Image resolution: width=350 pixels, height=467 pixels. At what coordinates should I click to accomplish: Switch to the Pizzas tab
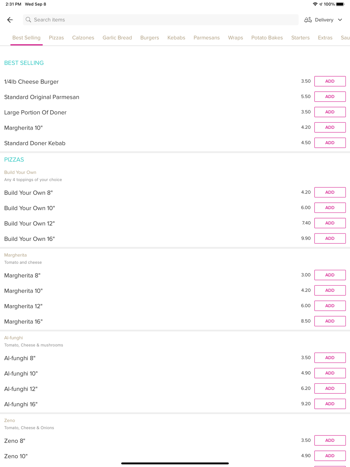coord(56,38)
